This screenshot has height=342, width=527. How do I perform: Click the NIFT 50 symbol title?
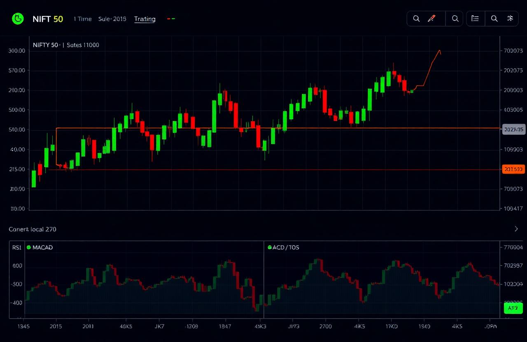pos(48,19)
